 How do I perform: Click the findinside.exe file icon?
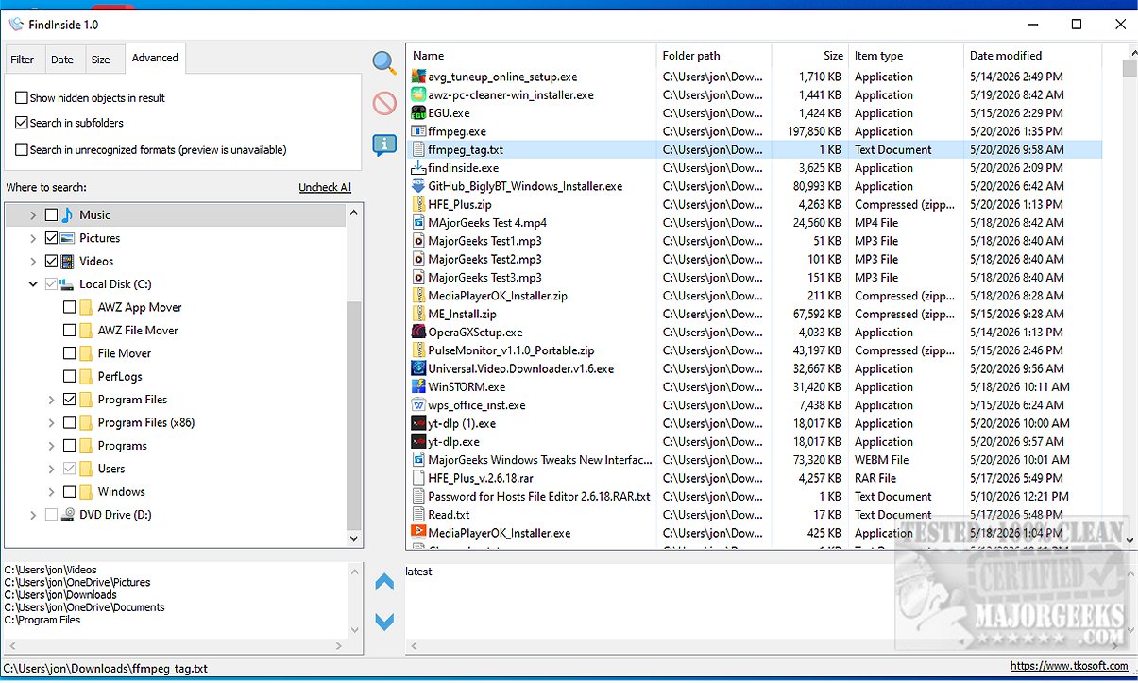point(419,168)
